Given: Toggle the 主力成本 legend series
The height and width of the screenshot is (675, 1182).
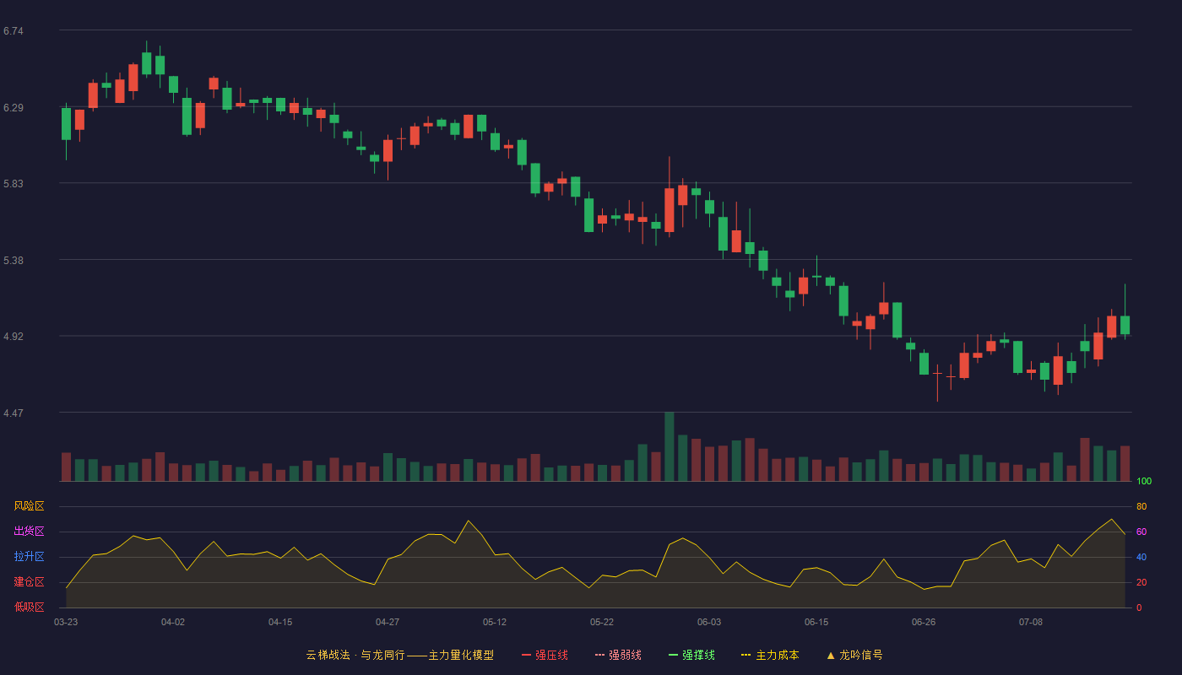Looking at the screenshot, I should 770,655.
